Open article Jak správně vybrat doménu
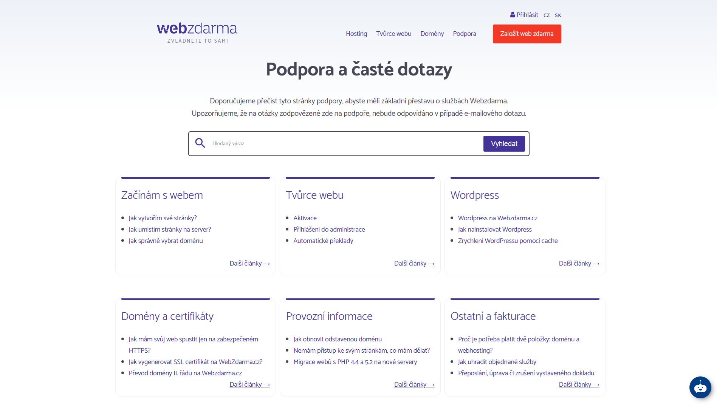Viewport: 717px width, 404px height. point(166,241)
